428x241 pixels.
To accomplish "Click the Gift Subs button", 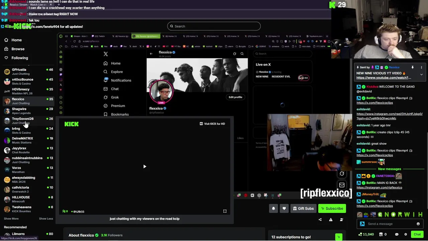I will (303, 209).
